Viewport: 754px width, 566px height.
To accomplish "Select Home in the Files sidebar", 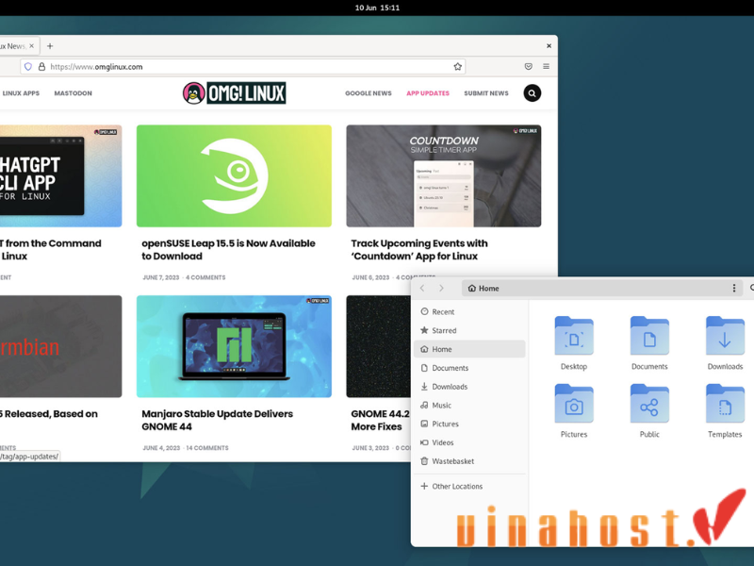I will [x=469, y=349].
